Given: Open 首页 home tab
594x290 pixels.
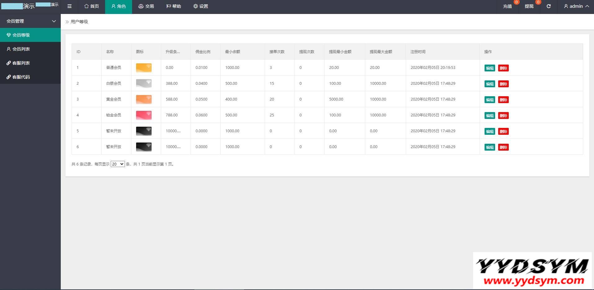Looking at the screenshot, I should tap(92, 6).
